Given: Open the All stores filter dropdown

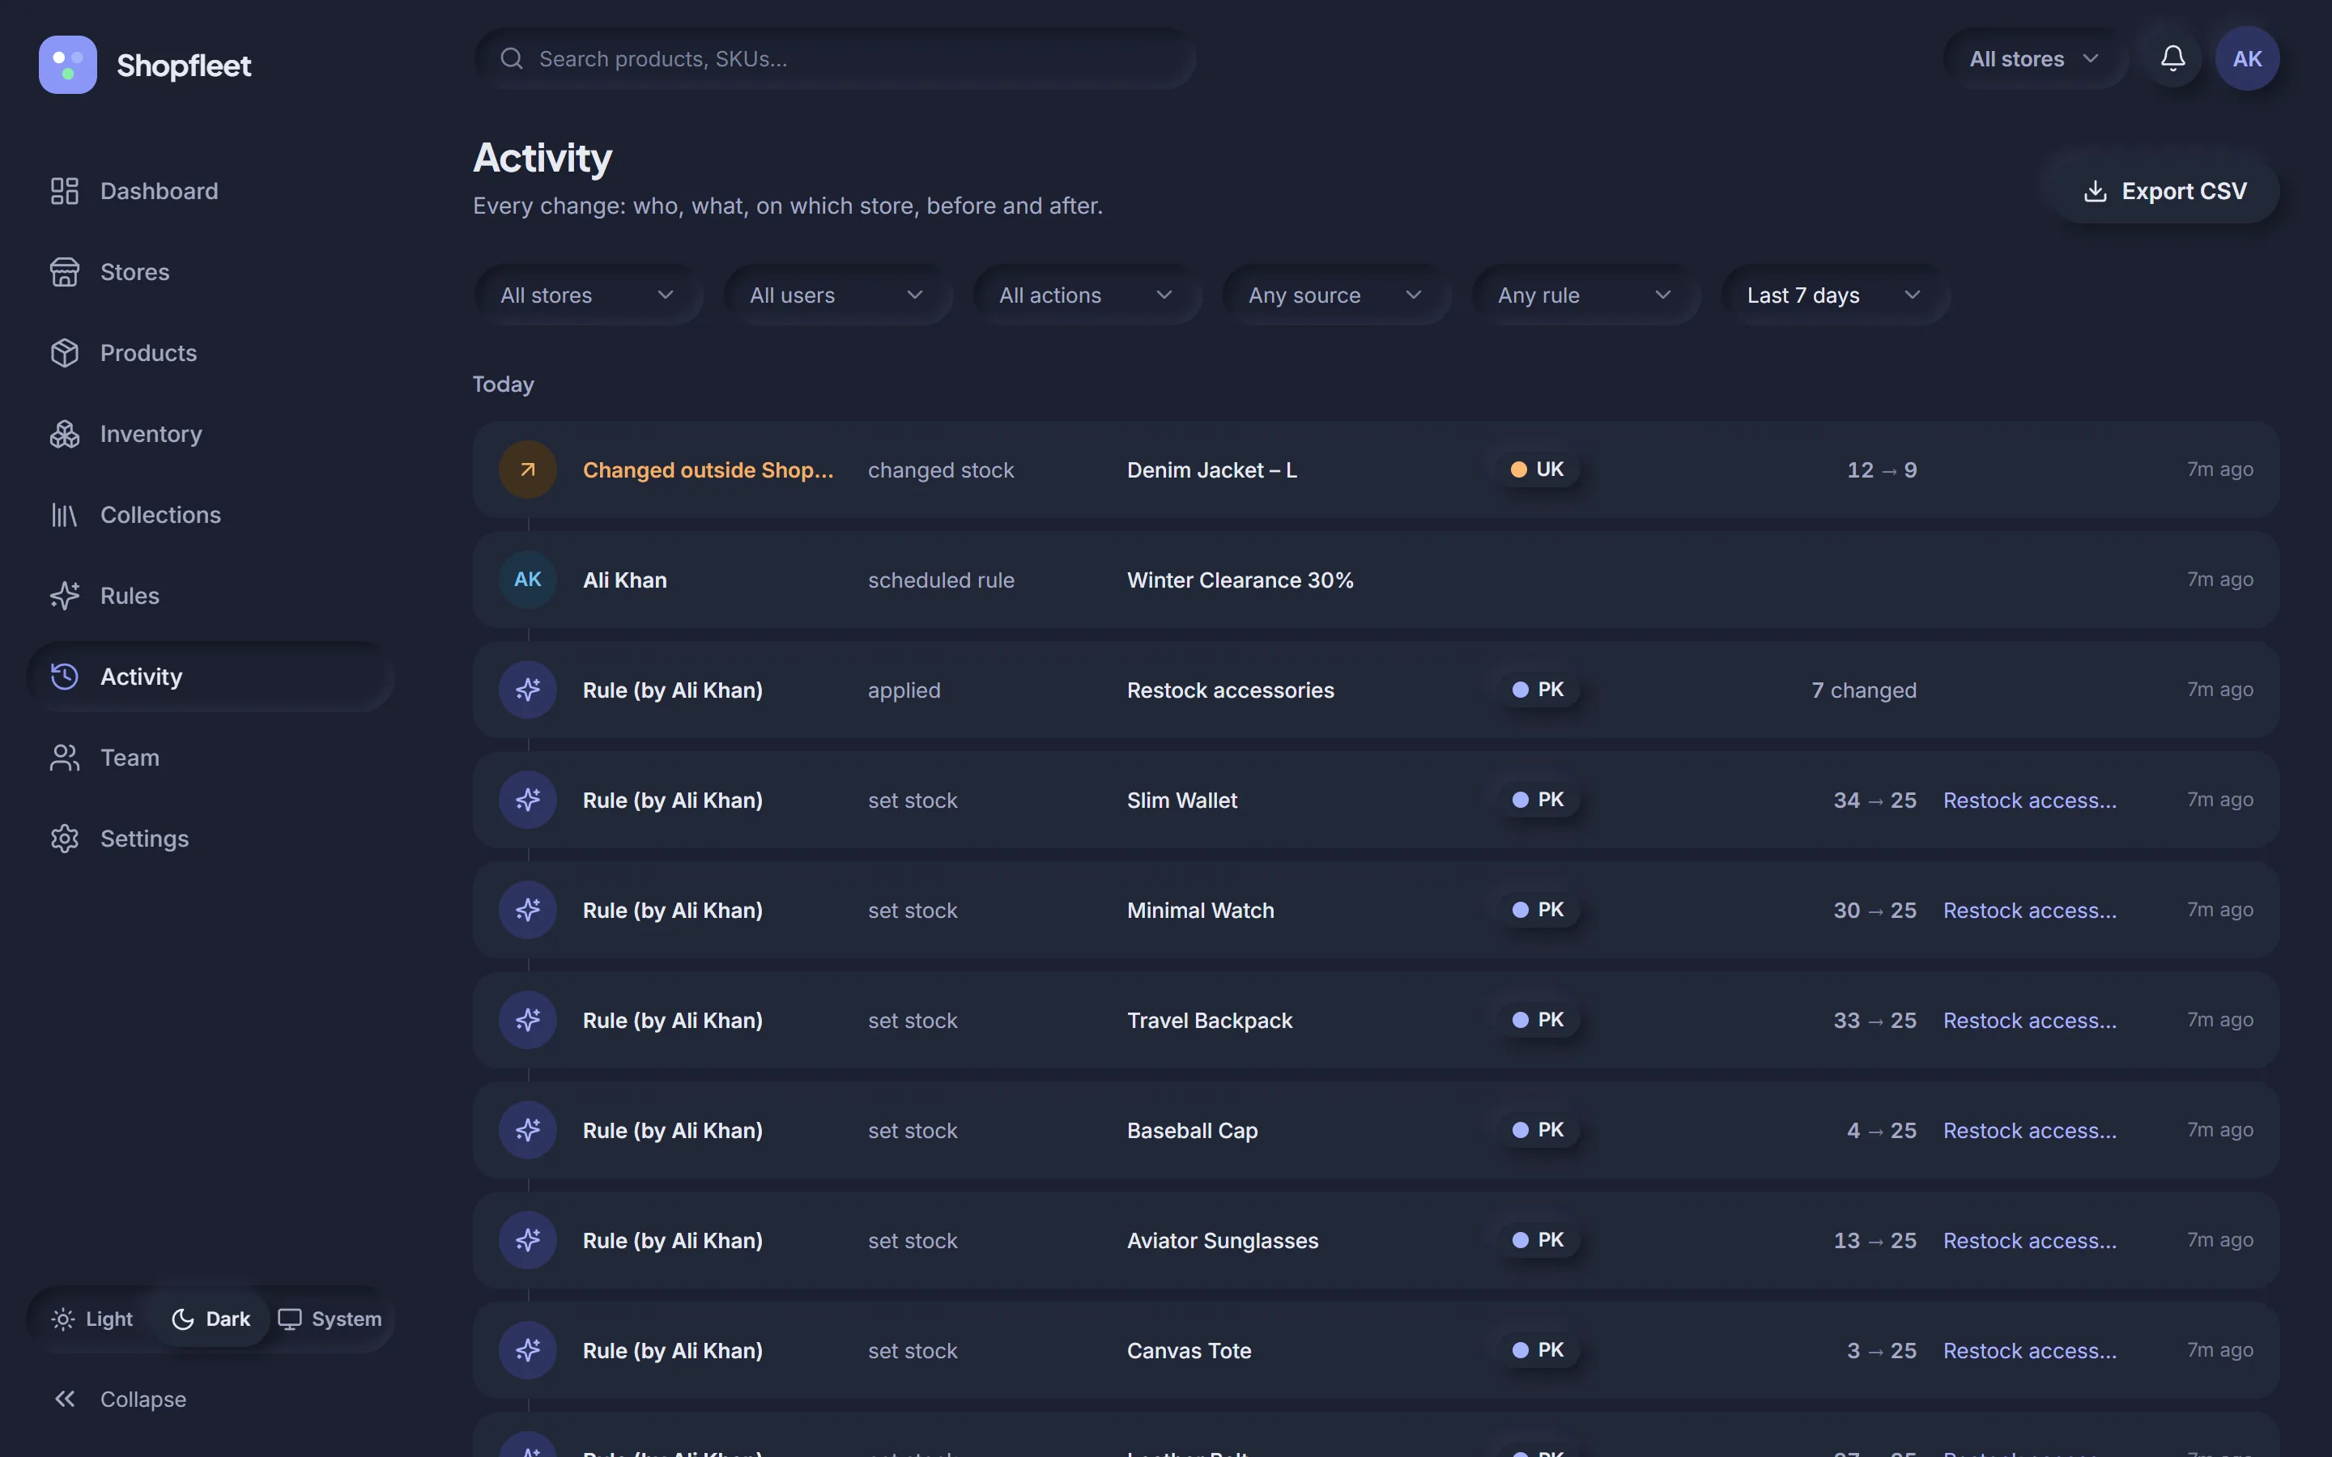Looking at the screenshot, I should point(588,295).
